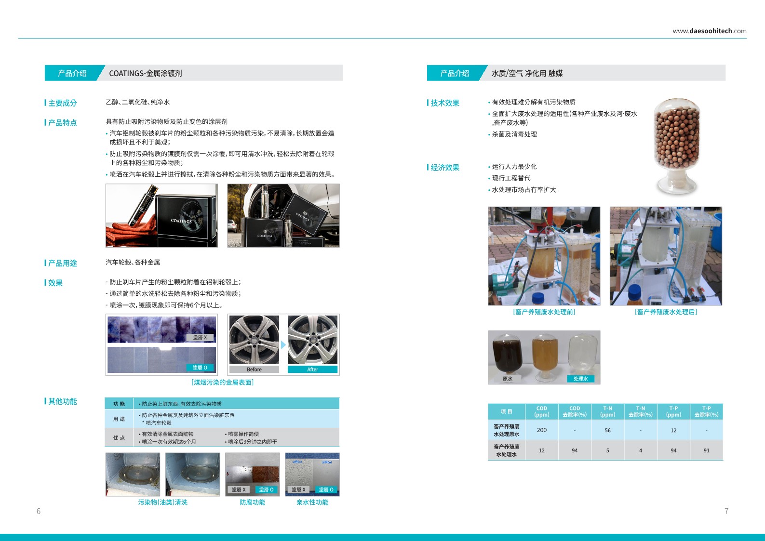This screenshot has height=541, width=765.
Task: Click the 畜产养殖废水处理水 row label
Action: coord(507,450)
